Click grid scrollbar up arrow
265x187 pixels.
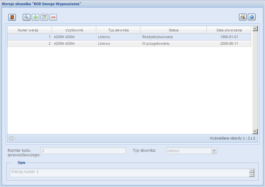click(x=254, y=29)
